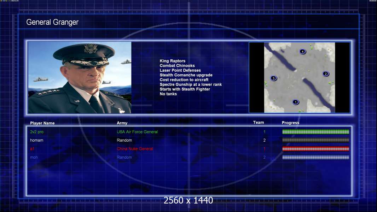Select player name homam
Screen dimensions: 377x212
[x=36, y=140]
